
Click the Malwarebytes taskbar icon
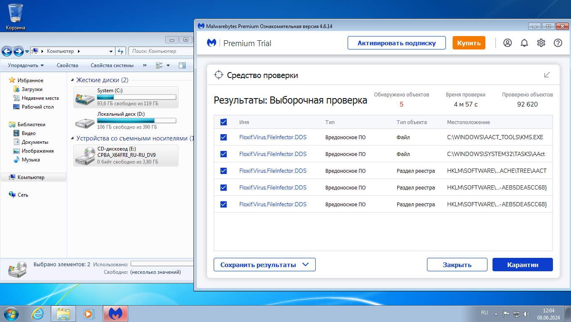(x=115, y=314)
